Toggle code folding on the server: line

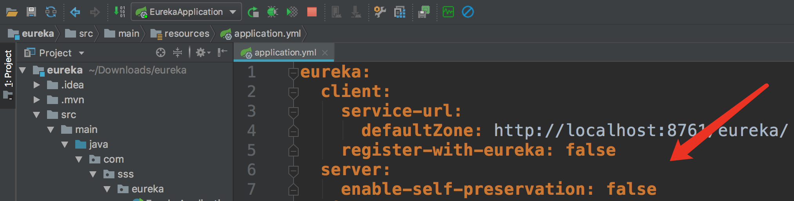[293, 170]
